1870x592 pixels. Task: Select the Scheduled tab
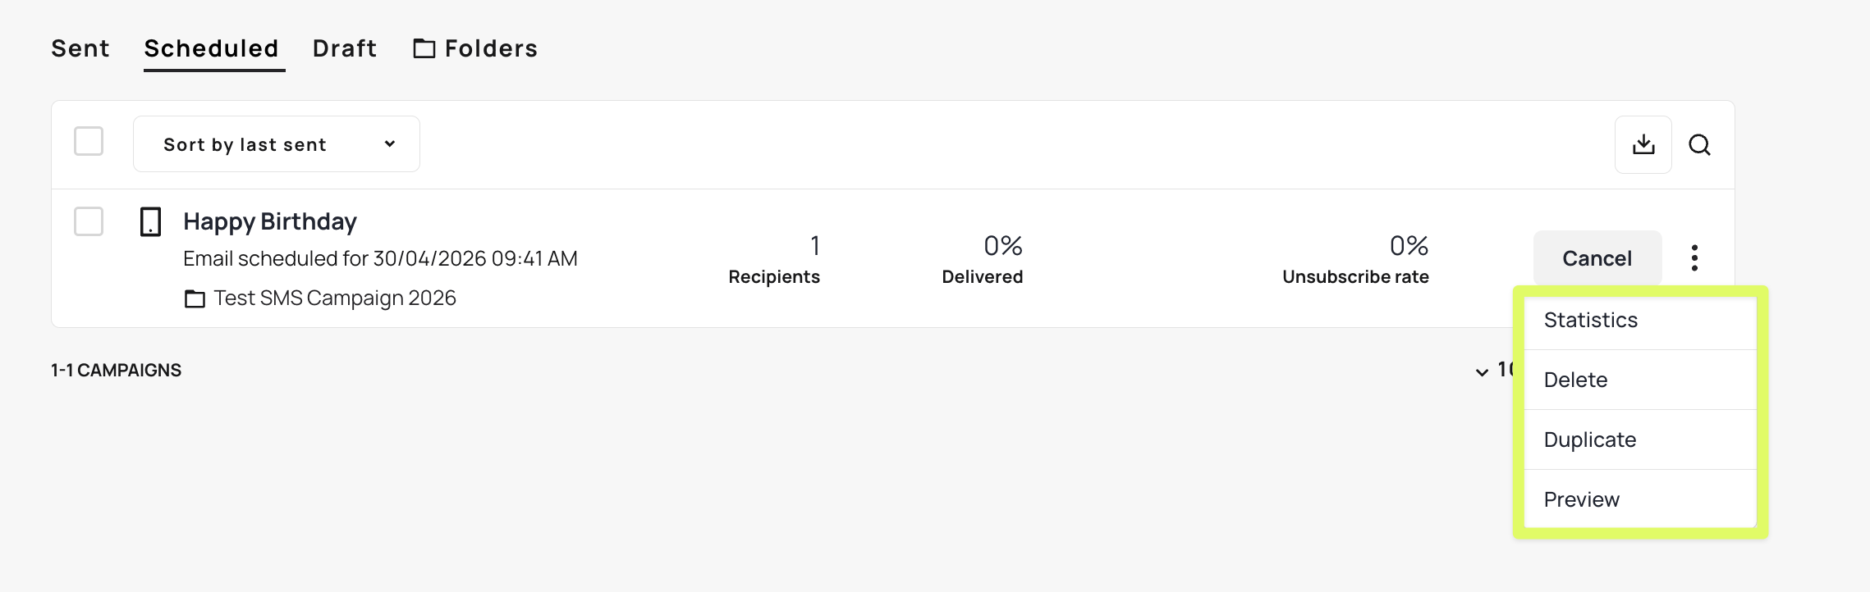pos(212,48)
